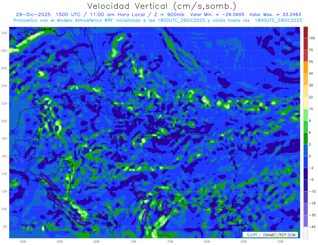Click 'Modelo Atmosferico WRF' in the subtitle
318x245 pixels.
coord(85,20)
